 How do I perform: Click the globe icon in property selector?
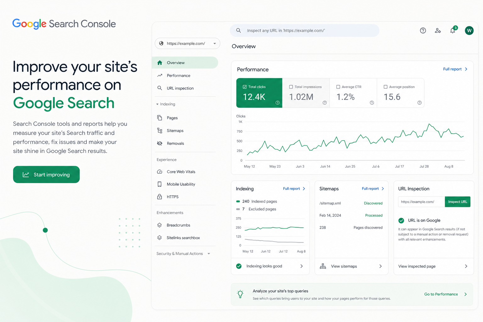coord(161,43)
